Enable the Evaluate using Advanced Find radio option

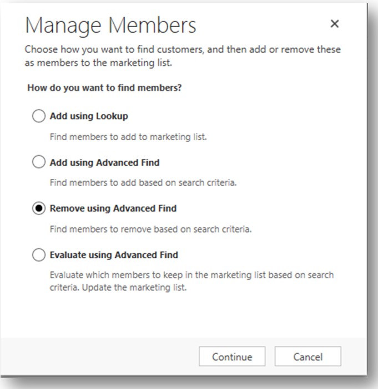pyautogui.click(x=39, y=255)
